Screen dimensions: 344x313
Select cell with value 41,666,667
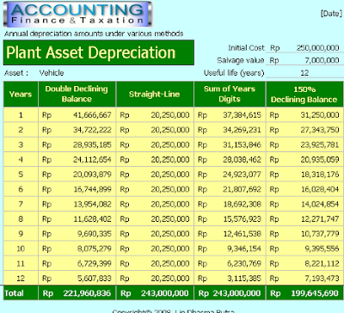click(77, 115)
